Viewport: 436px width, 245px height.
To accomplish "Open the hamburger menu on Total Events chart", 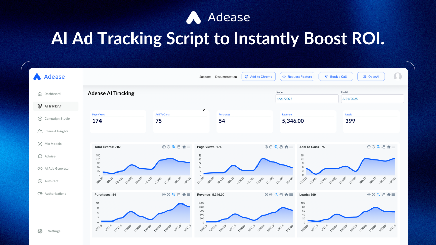I will (x=188, y=147).
